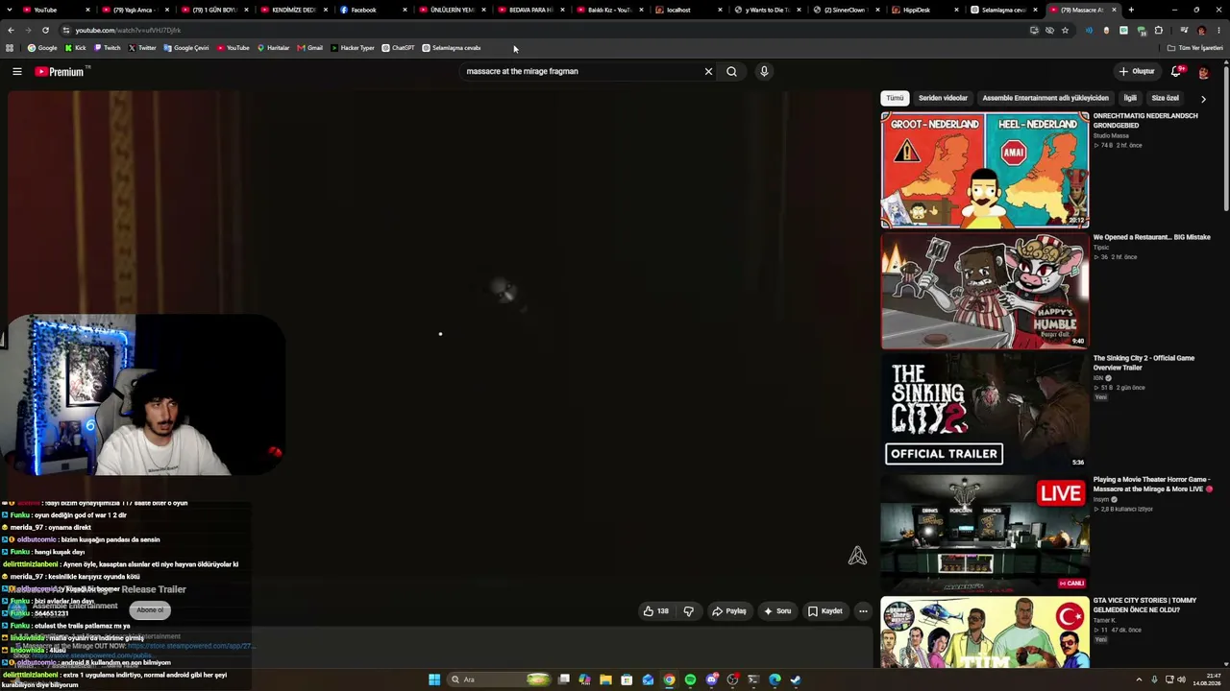Image resolution: width=1230 pixels, height=691 pixels.
Task: Clear the YouTube search query
Action: [708, 71]
